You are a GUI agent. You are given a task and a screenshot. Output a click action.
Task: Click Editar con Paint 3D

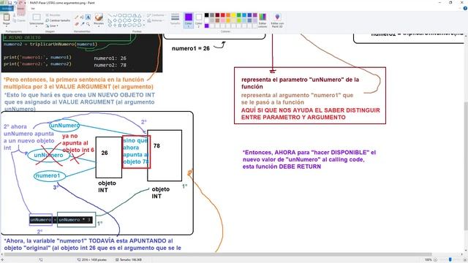277,20
